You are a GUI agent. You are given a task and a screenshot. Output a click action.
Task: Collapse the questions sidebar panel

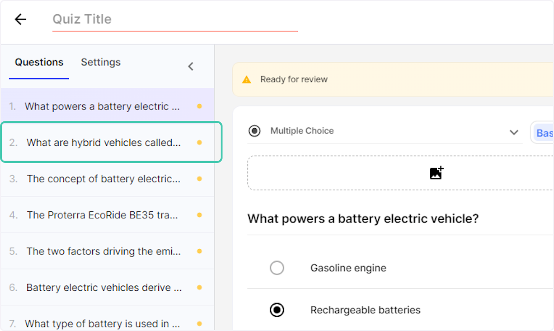(191, 66)
